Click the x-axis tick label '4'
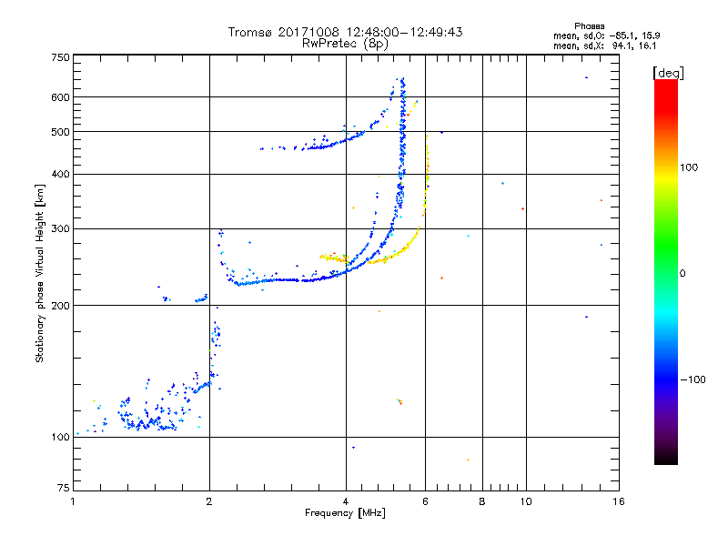The width and height of the screenshot is (728, 546). pyautogui.click(x=346, y=501)
